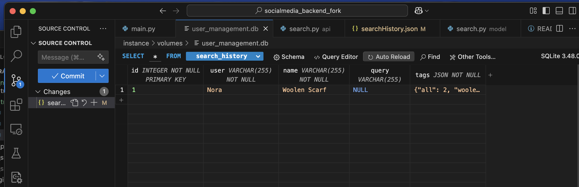Select the Woolen Scarf cell

(x=314, y=90)
